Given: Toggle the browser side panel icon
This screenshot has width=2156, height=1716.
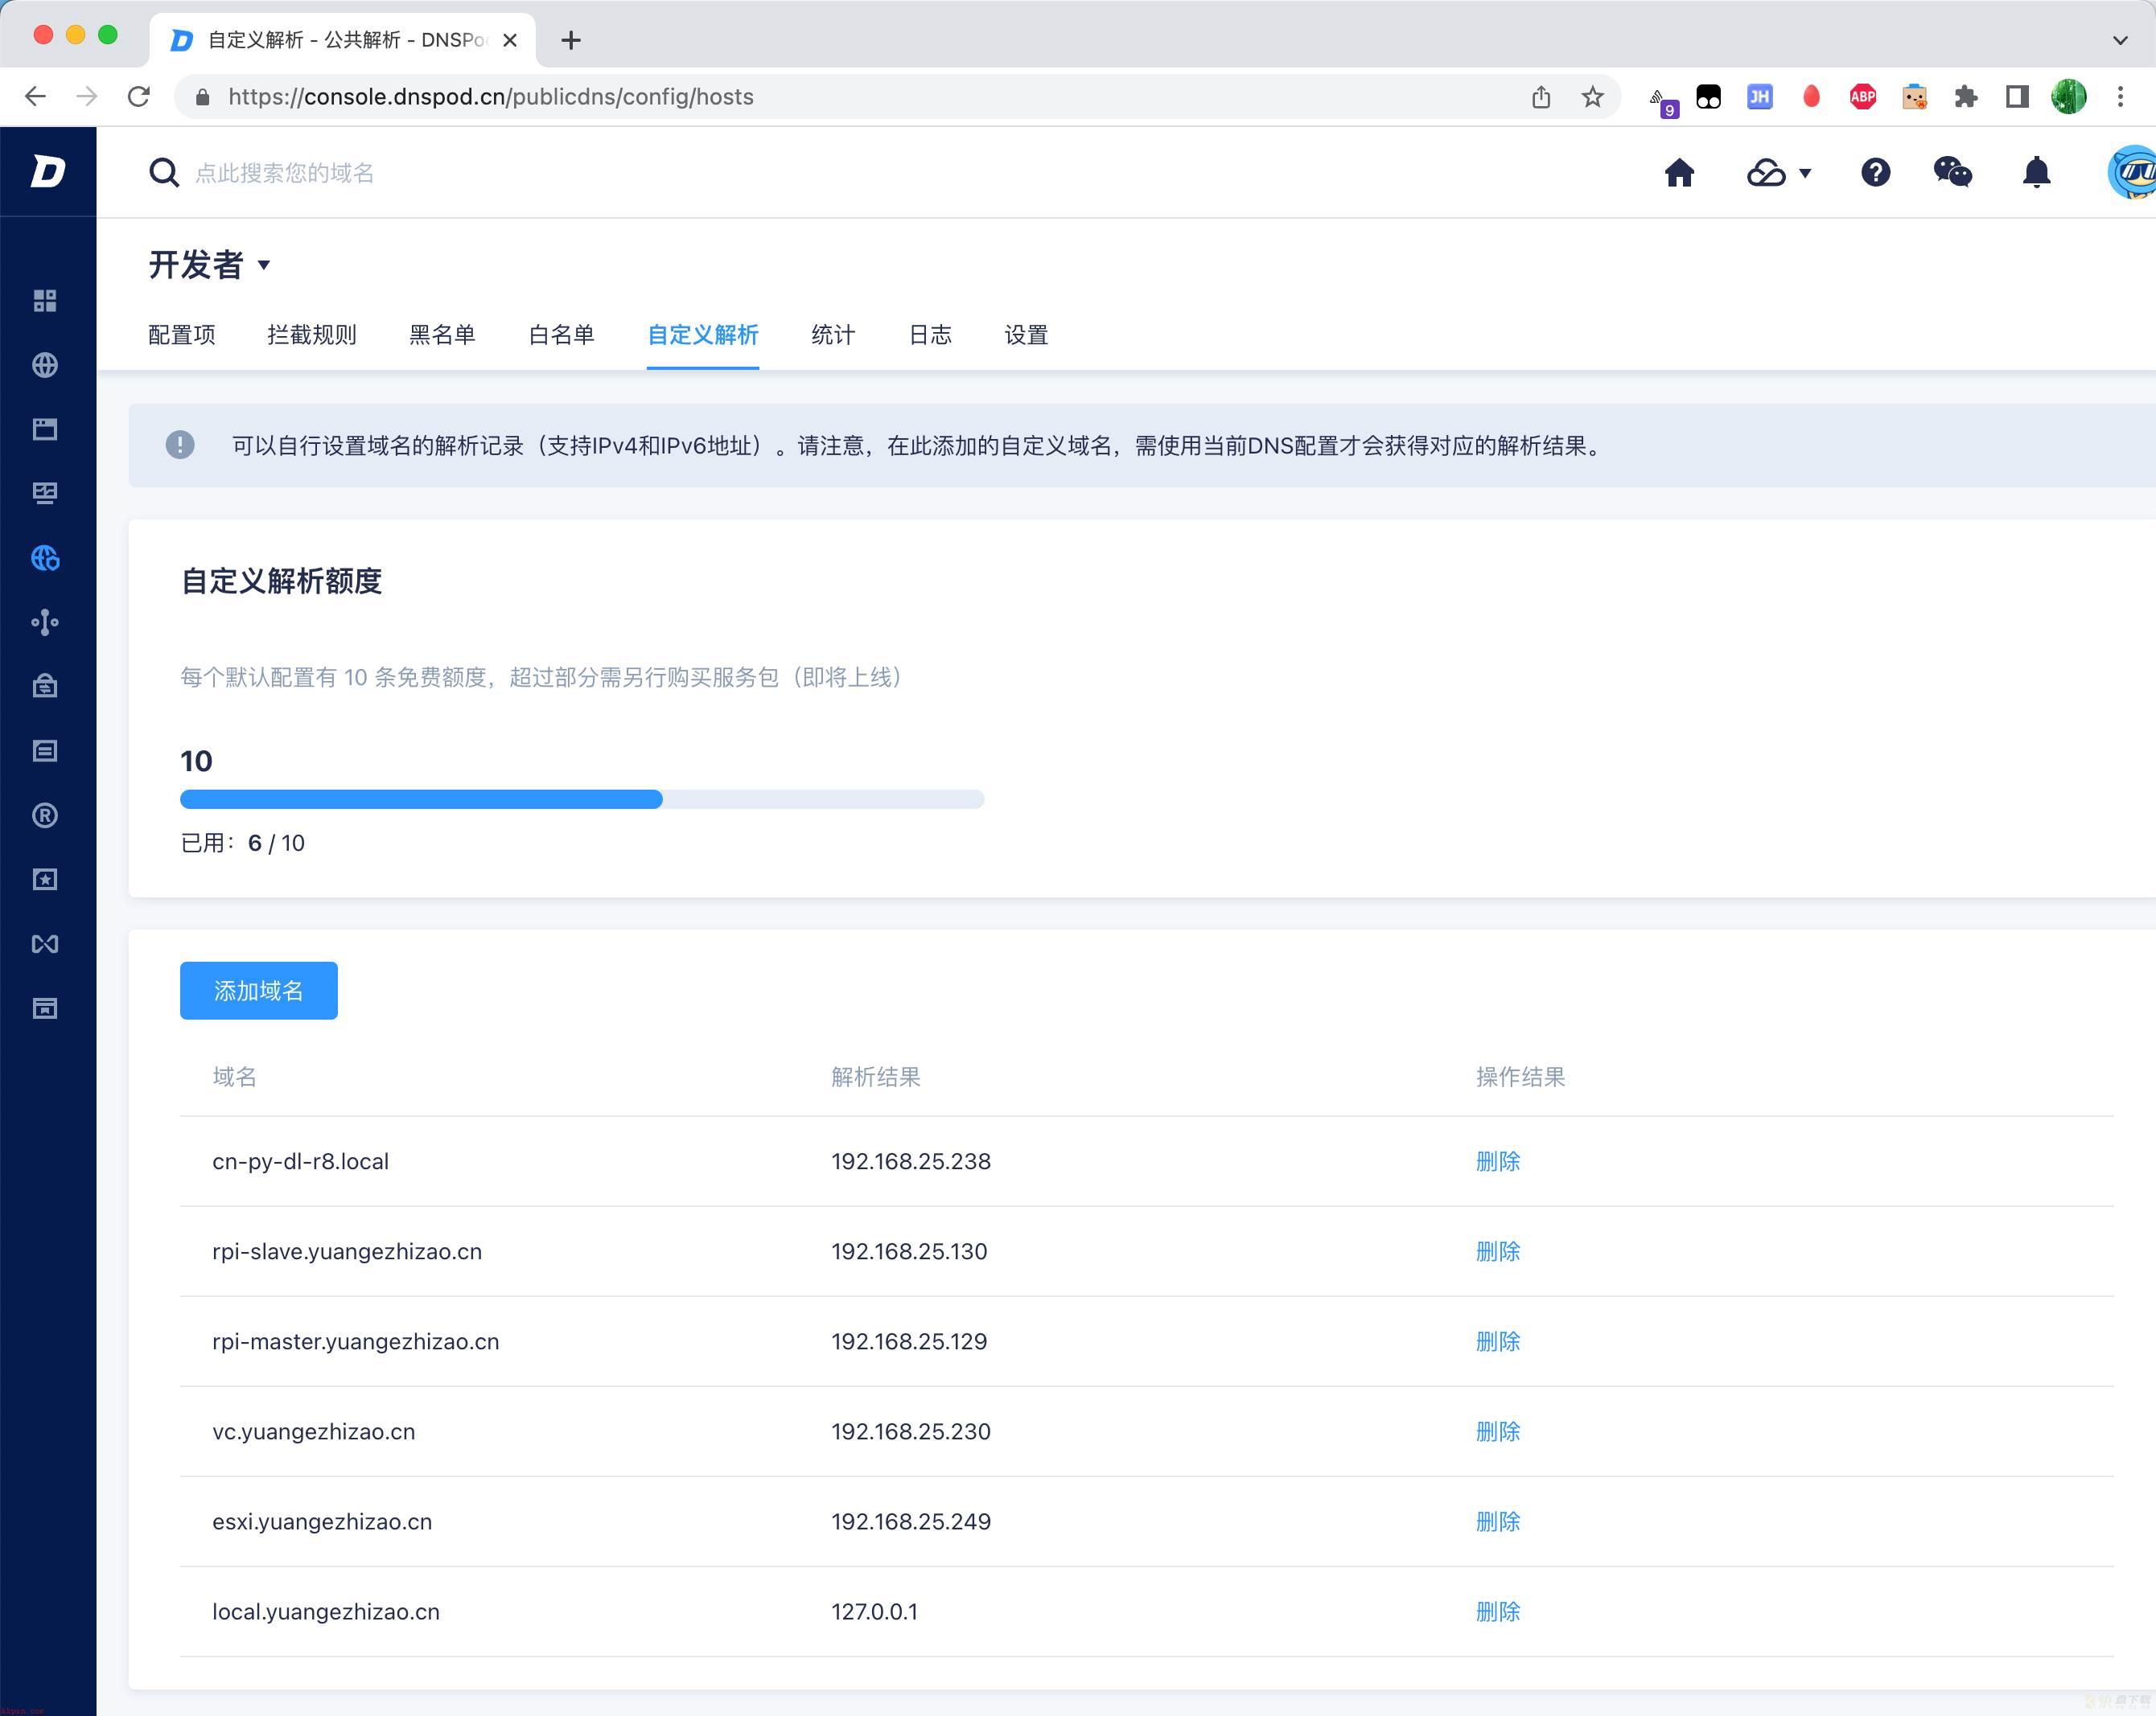Looking at the screenshot, I should pyautogui.click(x=2017, y=96).
